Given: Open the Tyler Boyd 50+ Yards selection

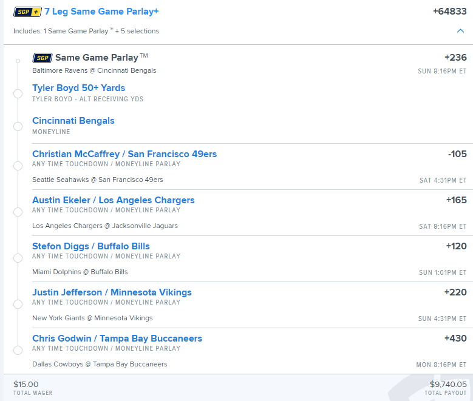Looking at the screenshot, I should [x=79, y=88].
